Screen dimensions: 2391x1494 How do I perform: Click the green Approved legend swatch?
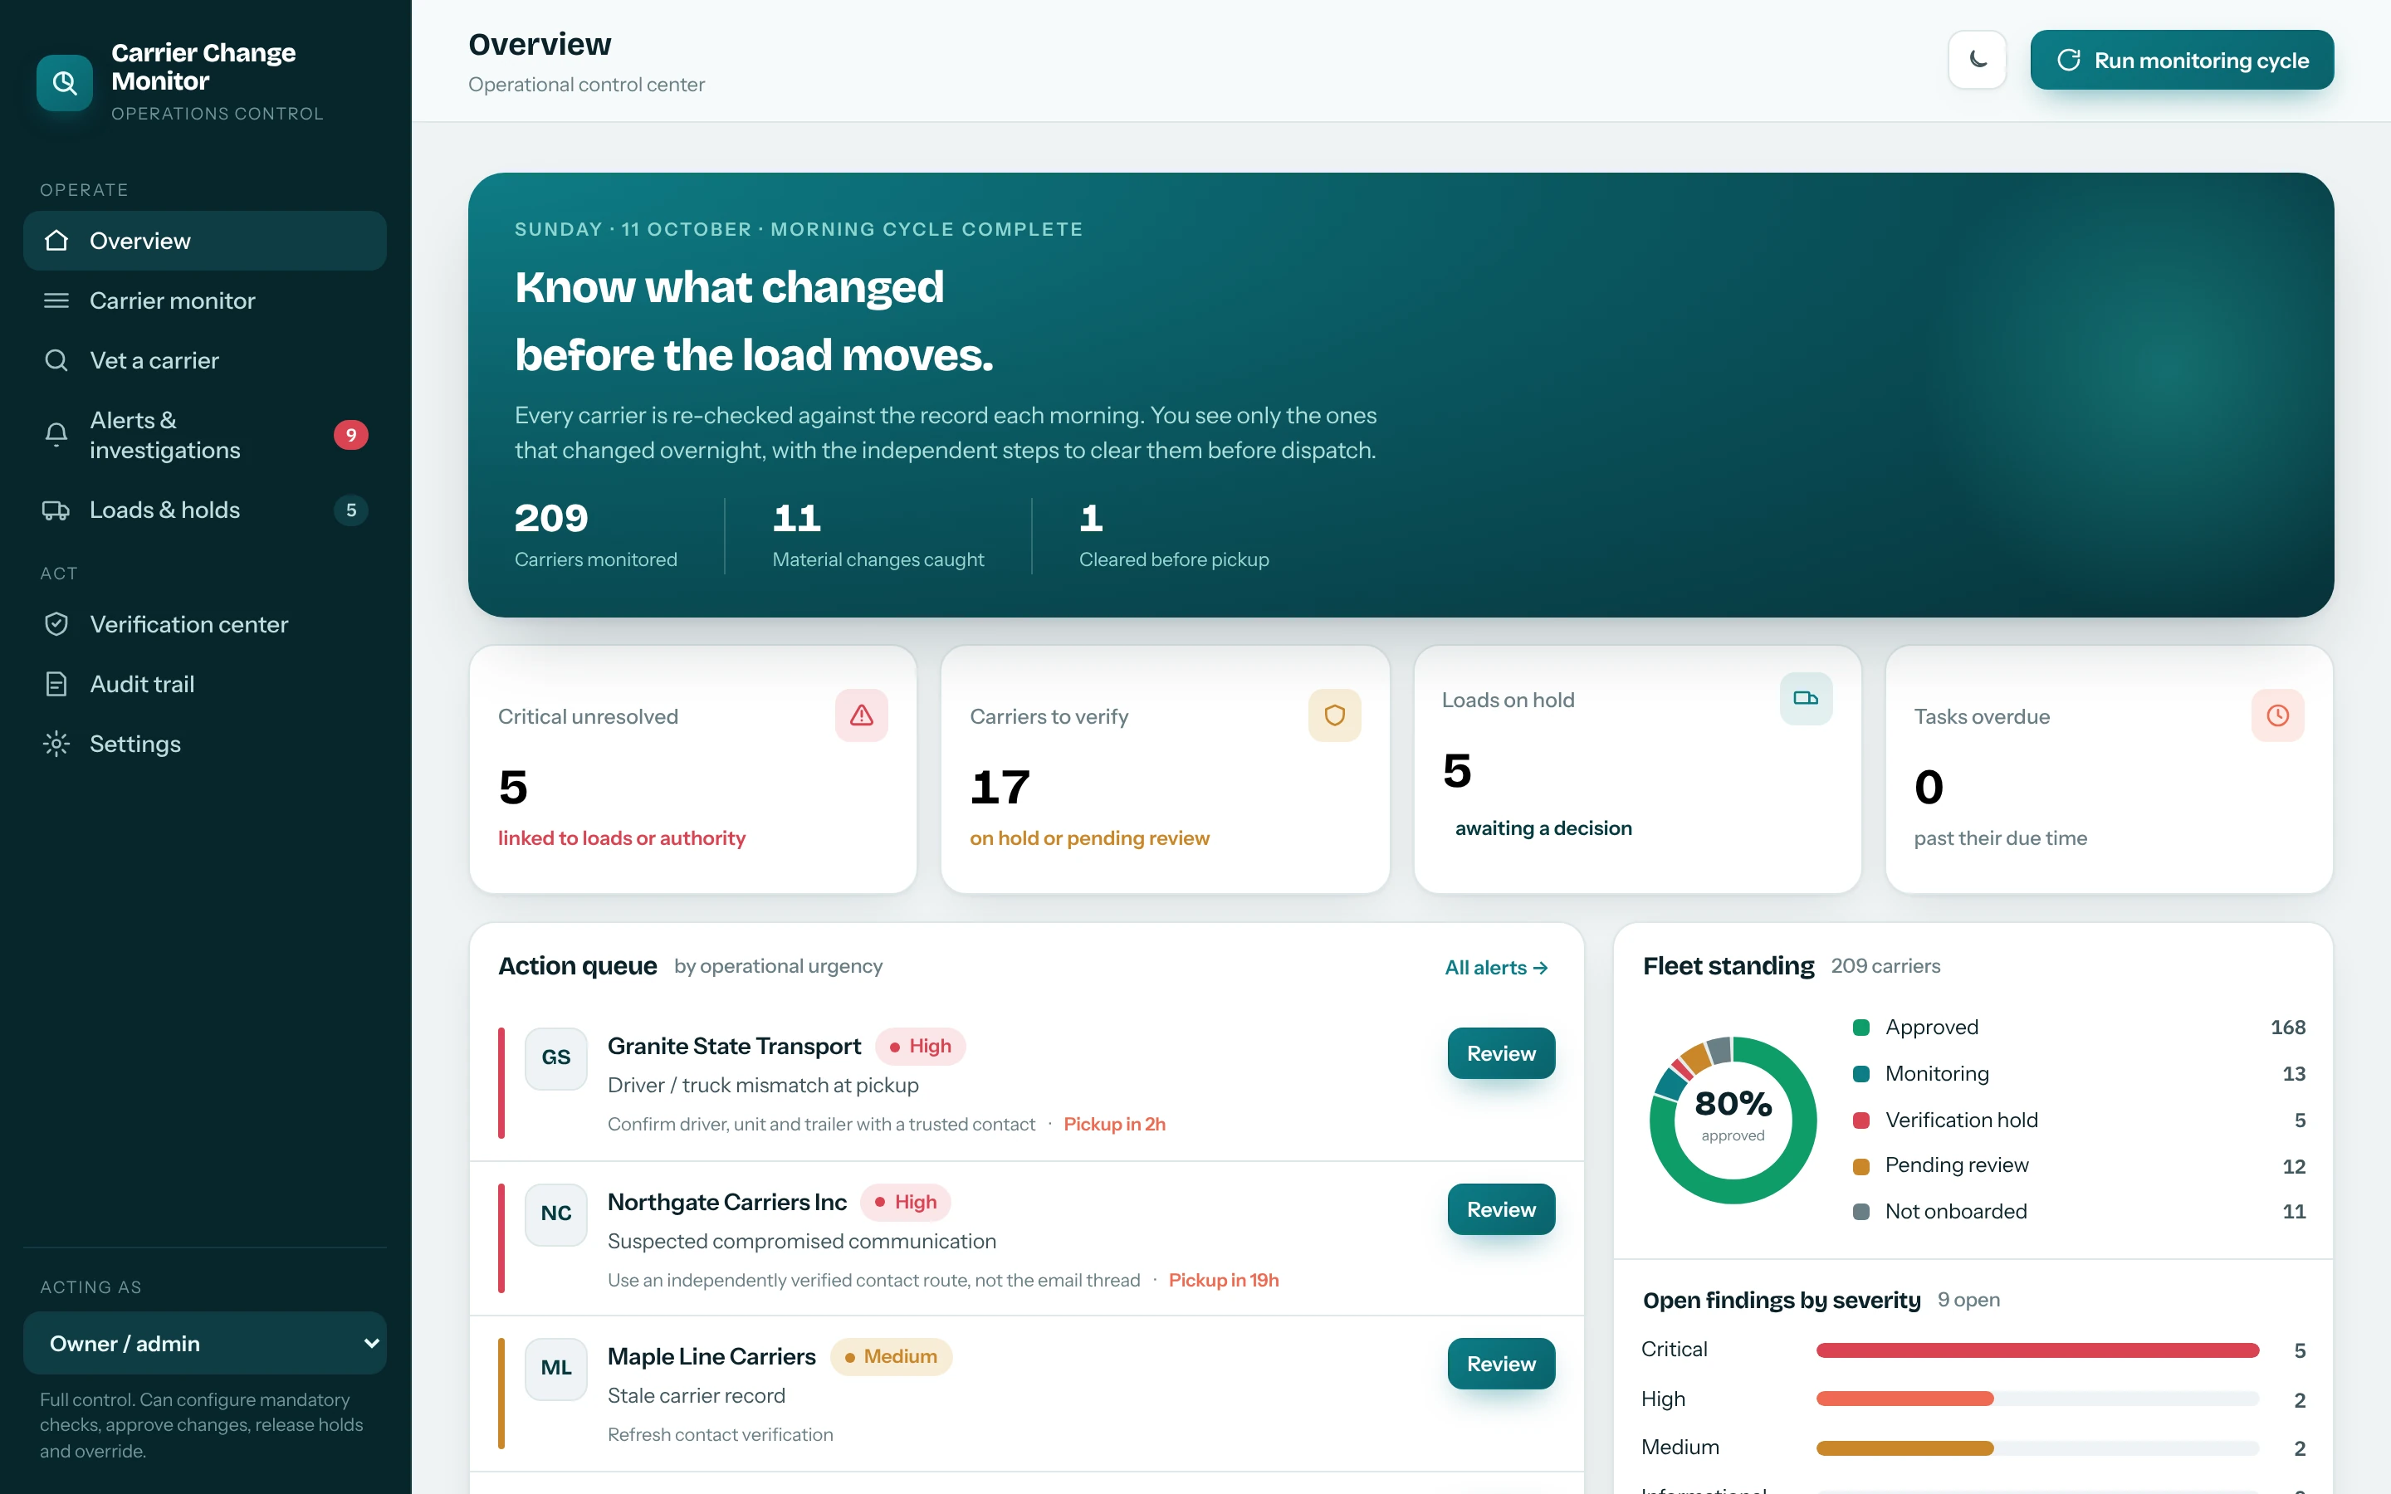point(1860,1028)
